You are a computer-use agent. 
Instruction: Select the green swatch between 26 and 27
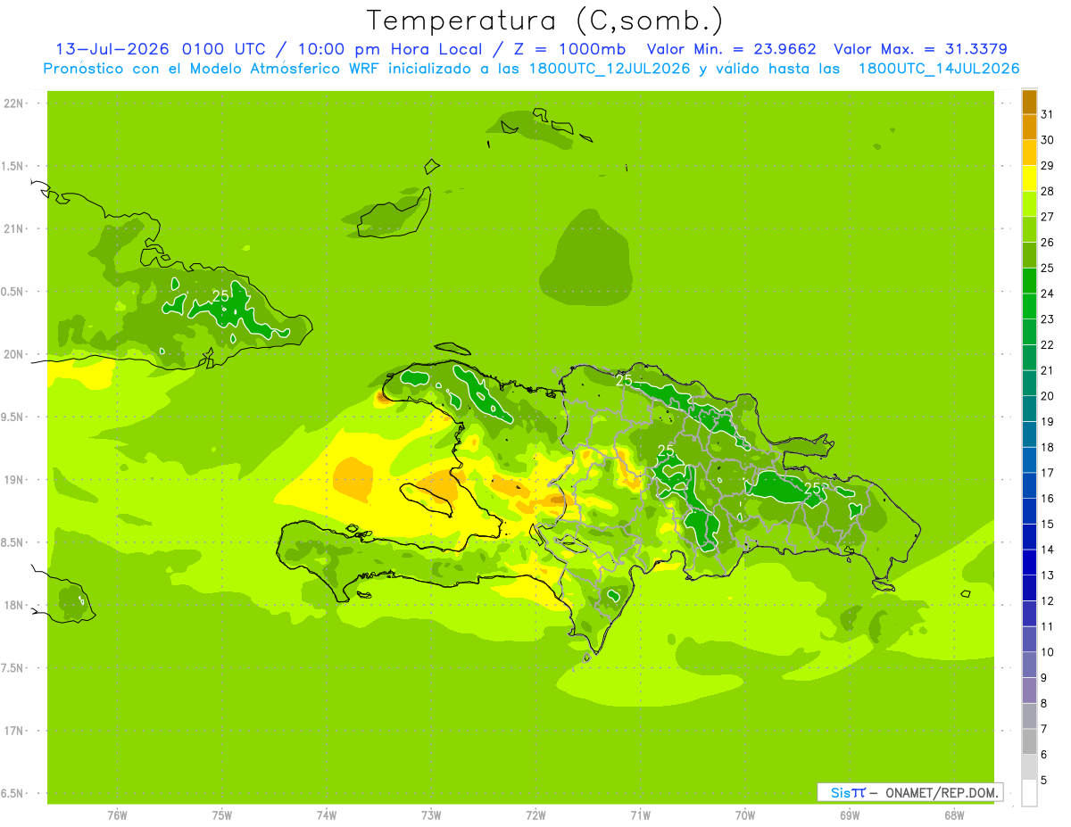(1029, 229)
